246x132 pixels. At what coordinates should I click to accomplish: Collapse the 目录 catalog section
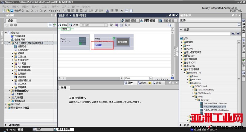click(181, 29)
